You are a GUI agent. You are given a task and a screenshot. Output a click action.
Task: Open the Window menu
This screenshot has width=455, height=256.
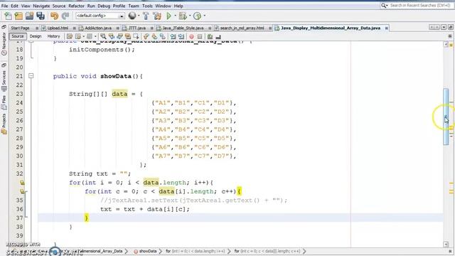click(163, 6)
